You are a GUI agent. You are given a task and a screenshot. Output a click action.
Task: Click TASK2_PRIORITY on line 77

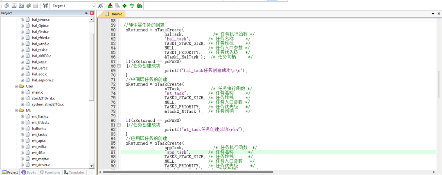pyautogui.click(x=182, y=107)
